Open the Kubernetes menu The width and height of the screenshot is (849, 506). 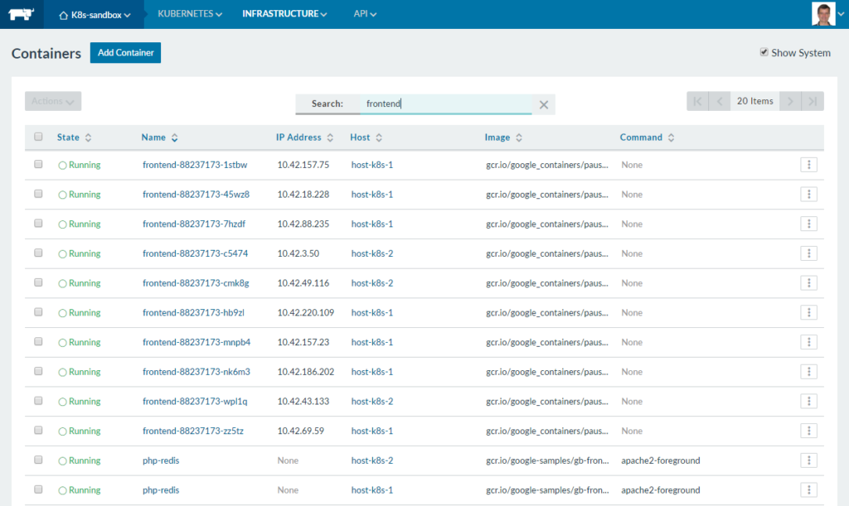click(x=190, y=14)
